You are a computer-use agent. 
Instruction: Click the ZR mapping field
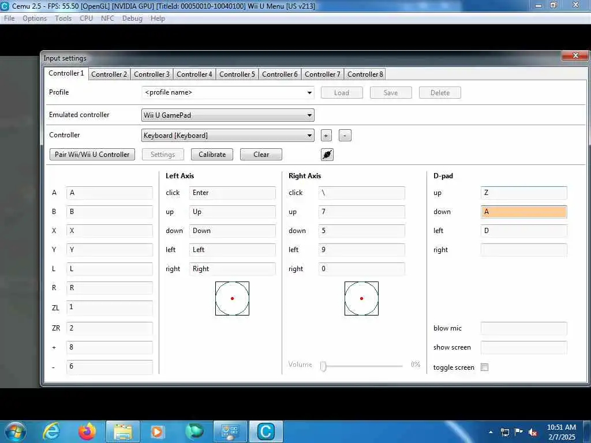tap(110, 328)
